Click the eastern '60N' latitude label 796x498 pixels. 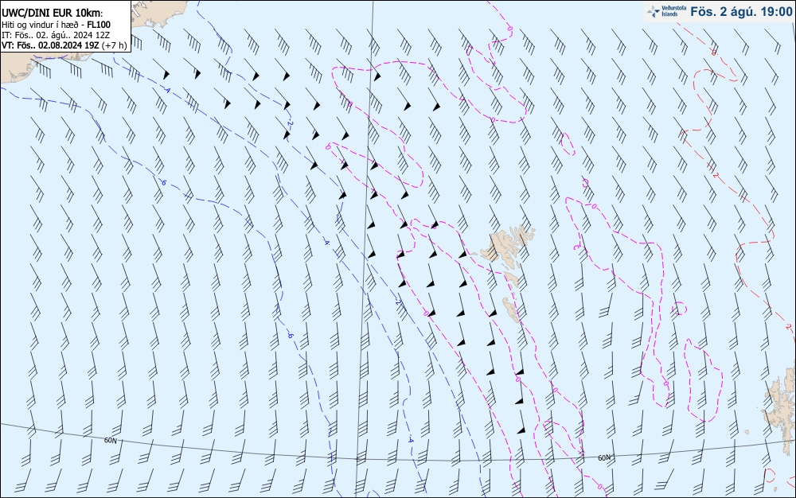coord(604,458)
